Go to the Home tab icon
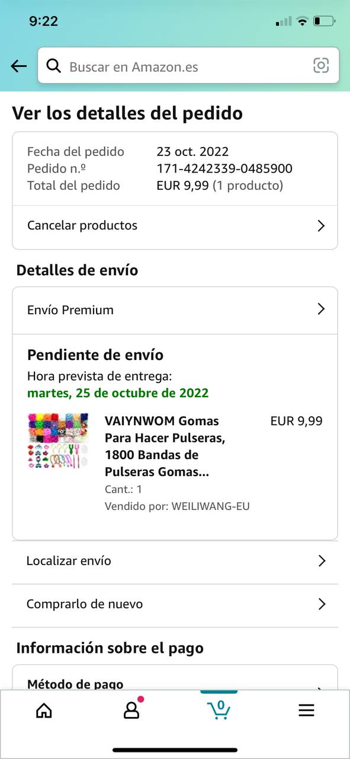The image size is (350, 759). click(x=44, y=710)
